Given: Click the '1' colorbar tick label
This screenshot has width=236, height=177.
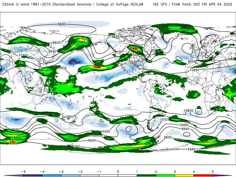Looking at the screenshot, I should click(x=137, y=172).
